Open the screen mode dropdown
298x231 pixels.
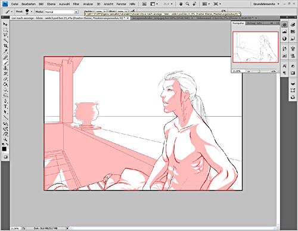(x=217, y=4)
